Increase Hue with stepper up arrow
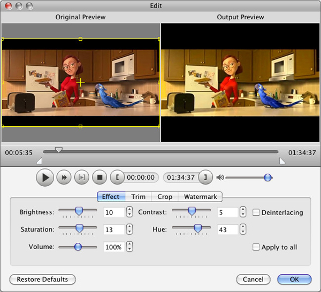The image size is (321, 292). coord(243,227)
